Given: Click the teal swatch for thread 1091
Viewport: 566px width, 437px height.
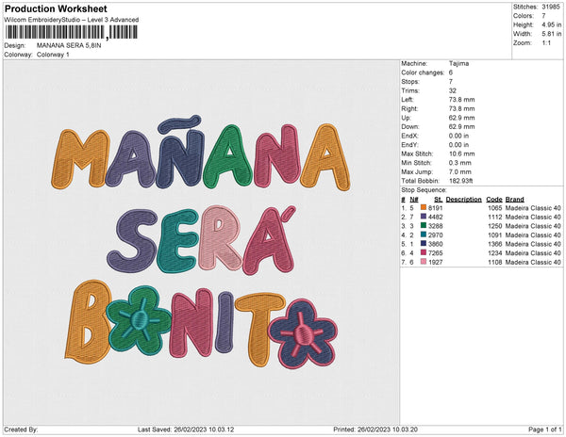Looking at the screenshot, I should 424,235.
